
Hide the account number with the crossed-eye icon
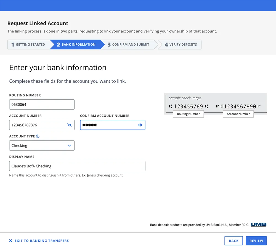pyautogui.click(x=70, y=125)
